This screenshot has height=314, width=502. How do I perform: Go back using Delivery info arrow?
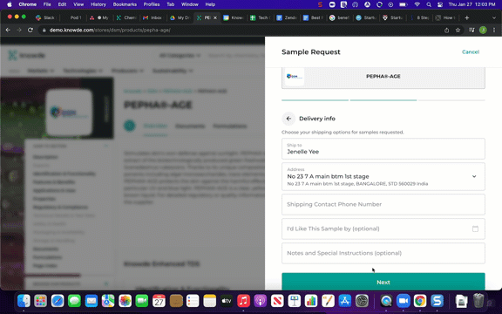tap(288, 119)
